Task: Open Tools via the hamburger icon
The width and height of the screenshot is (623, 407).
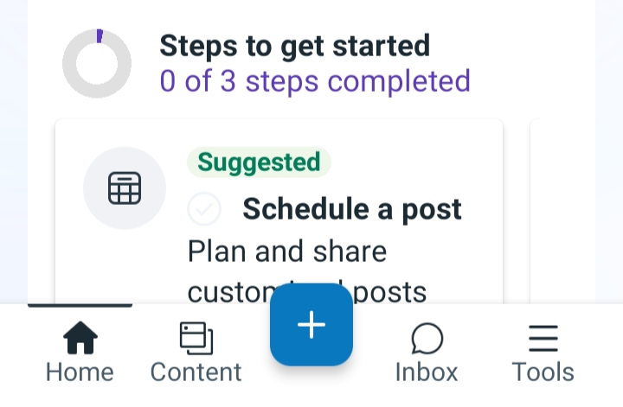Action: 543,339
